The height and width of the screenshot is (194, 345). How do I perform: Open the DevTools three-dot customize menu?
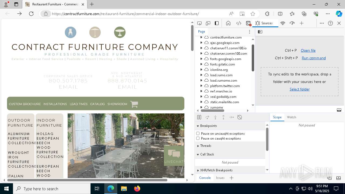322,23
